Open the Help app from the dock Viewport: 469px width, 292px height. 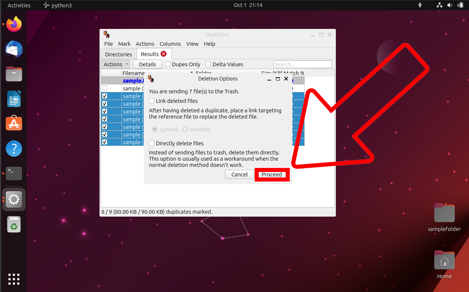coord(14,148)
